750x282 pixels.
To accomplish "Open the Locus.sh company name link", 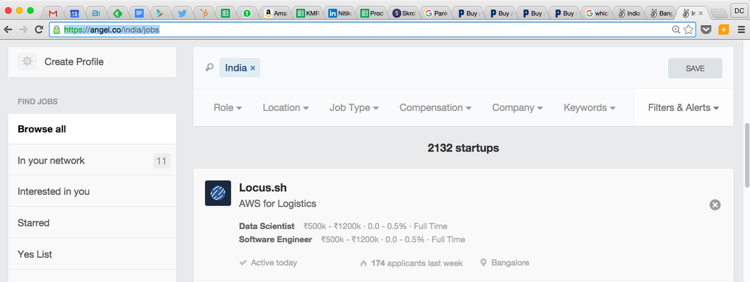I will 262,188.
